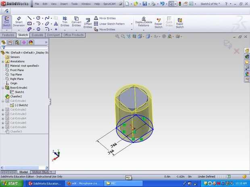Select the Circle sketch tool
This screenshot has width=250, height=187.
coord(38,18)
